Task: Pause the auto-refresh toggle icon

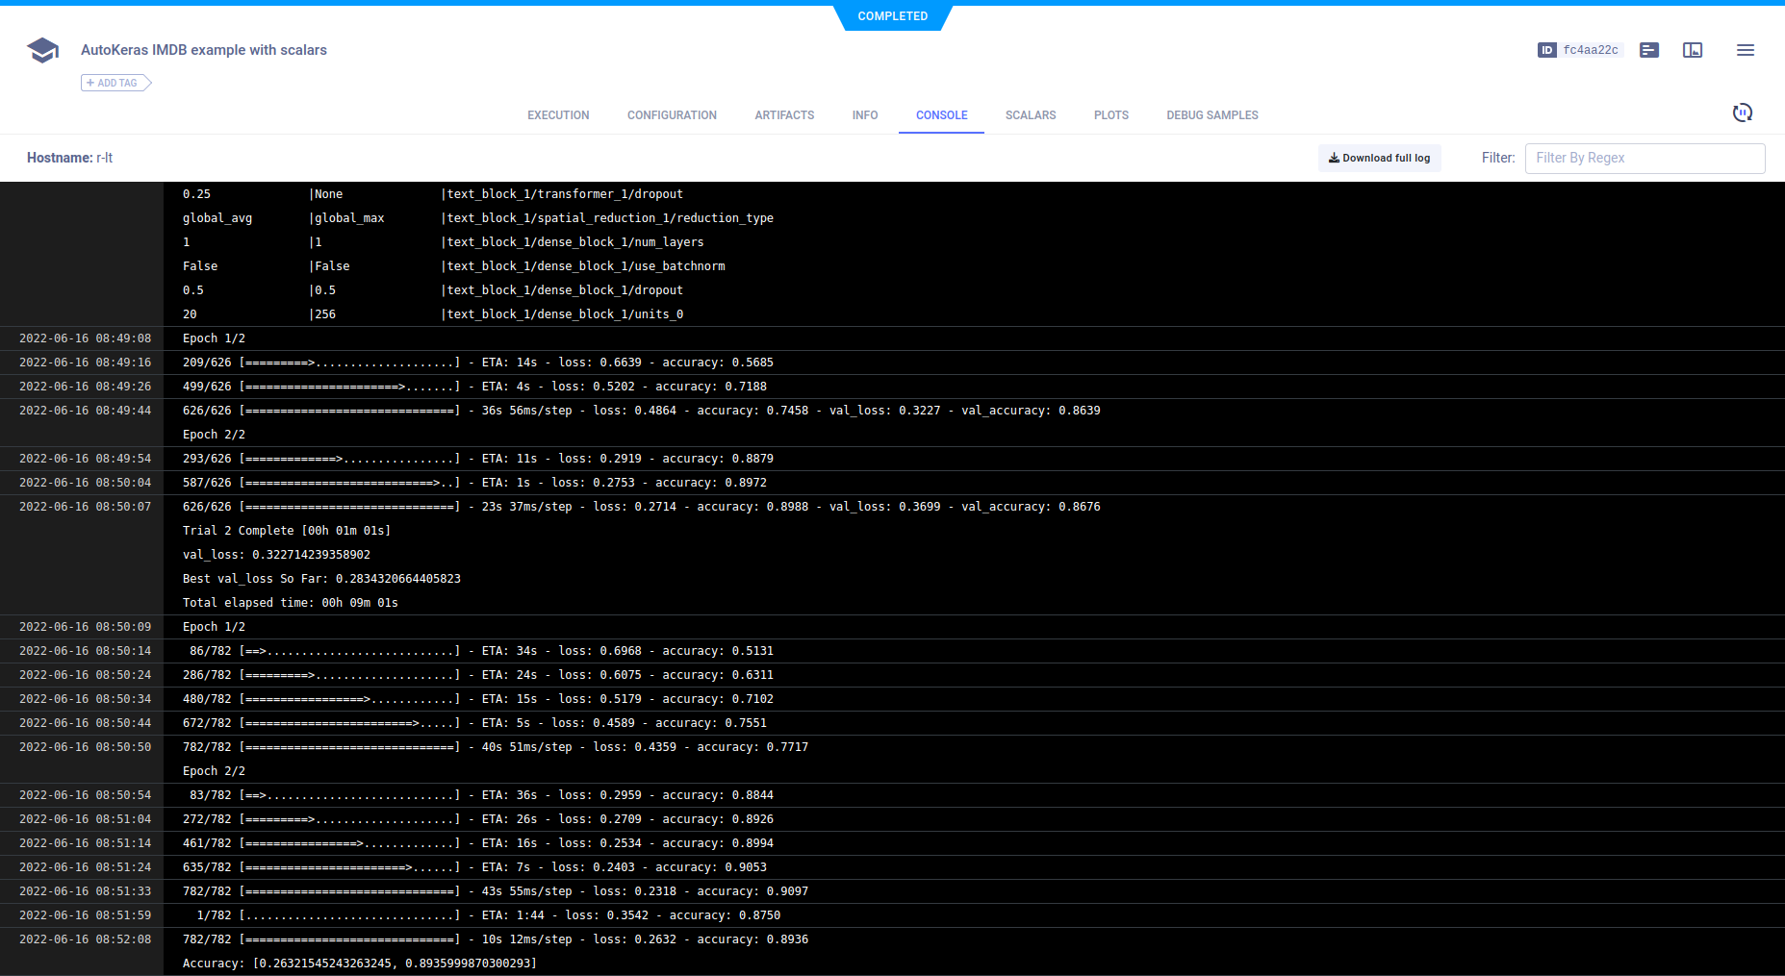Action: point(1742,113)
